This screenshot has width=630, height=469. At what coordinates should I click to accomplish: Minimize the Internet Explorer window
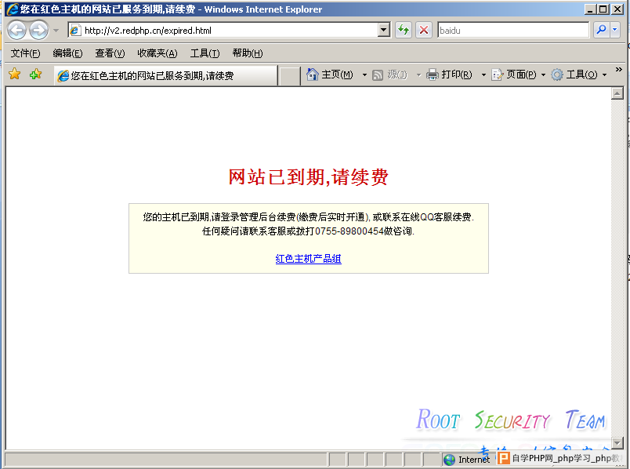point(590,9)
